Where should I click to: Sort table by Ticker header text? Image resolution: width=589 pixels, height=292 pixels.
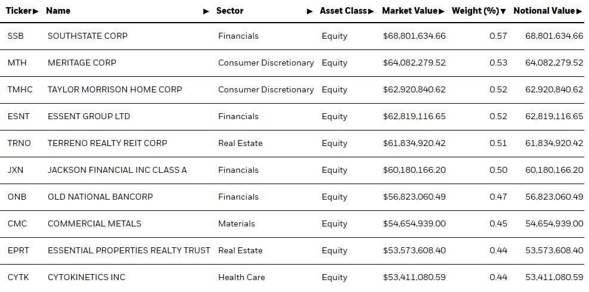click(18, 11)
